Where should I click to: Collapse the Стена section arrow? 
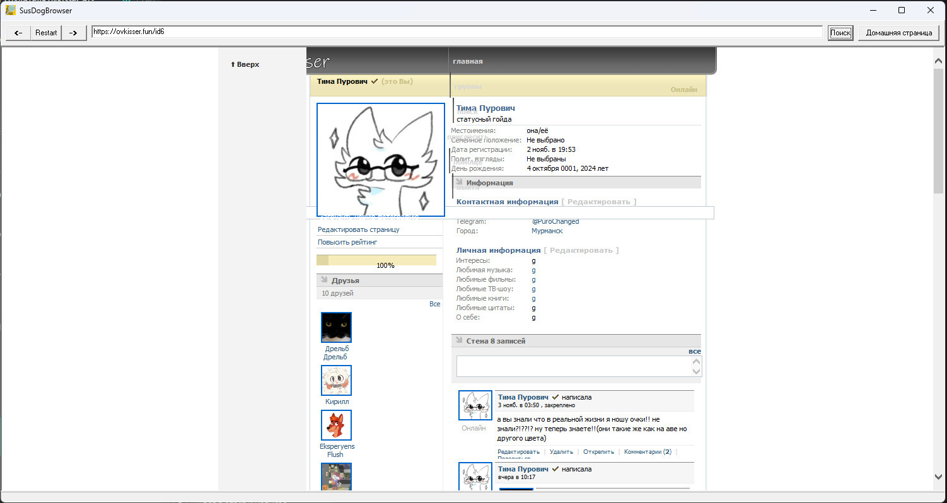458,340
